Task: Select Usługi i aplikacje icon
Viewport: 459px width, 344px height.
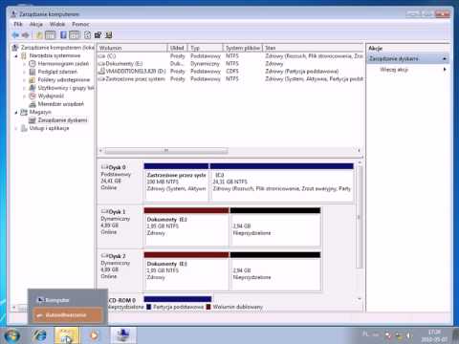Action: click(24, 128)
